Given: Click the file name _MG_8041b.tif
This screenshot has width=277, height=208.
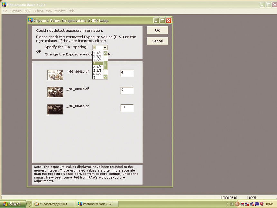Looking at the screenshot, I should coord(78,89).
